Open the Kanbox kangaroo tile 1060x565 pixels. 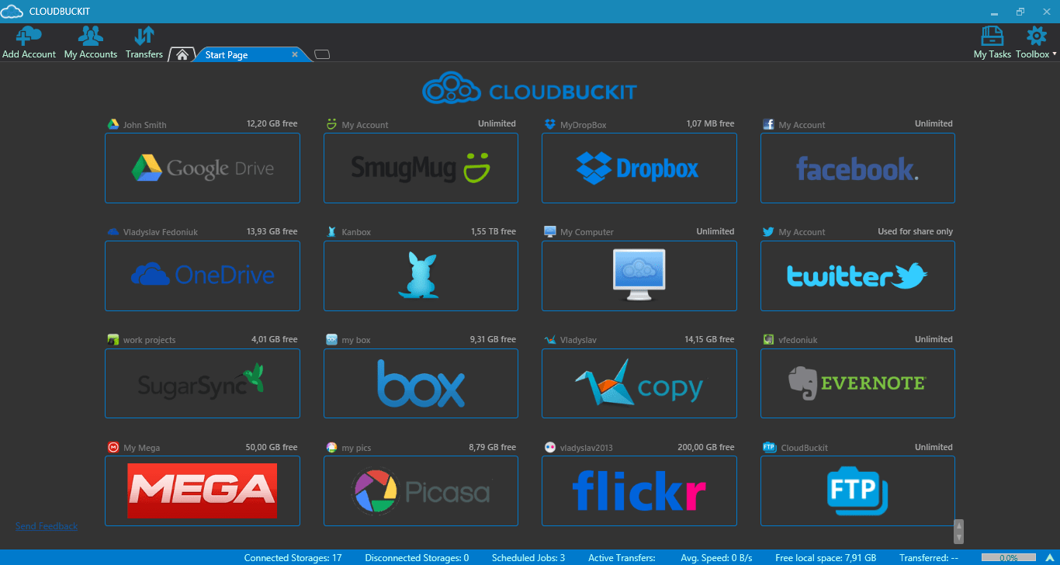pos(421,276)
